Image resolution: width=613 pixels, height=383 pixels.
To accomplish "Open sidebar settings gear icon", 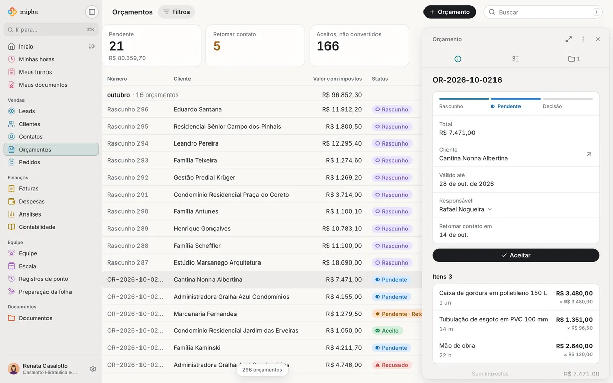I will [x=93, y=369].
